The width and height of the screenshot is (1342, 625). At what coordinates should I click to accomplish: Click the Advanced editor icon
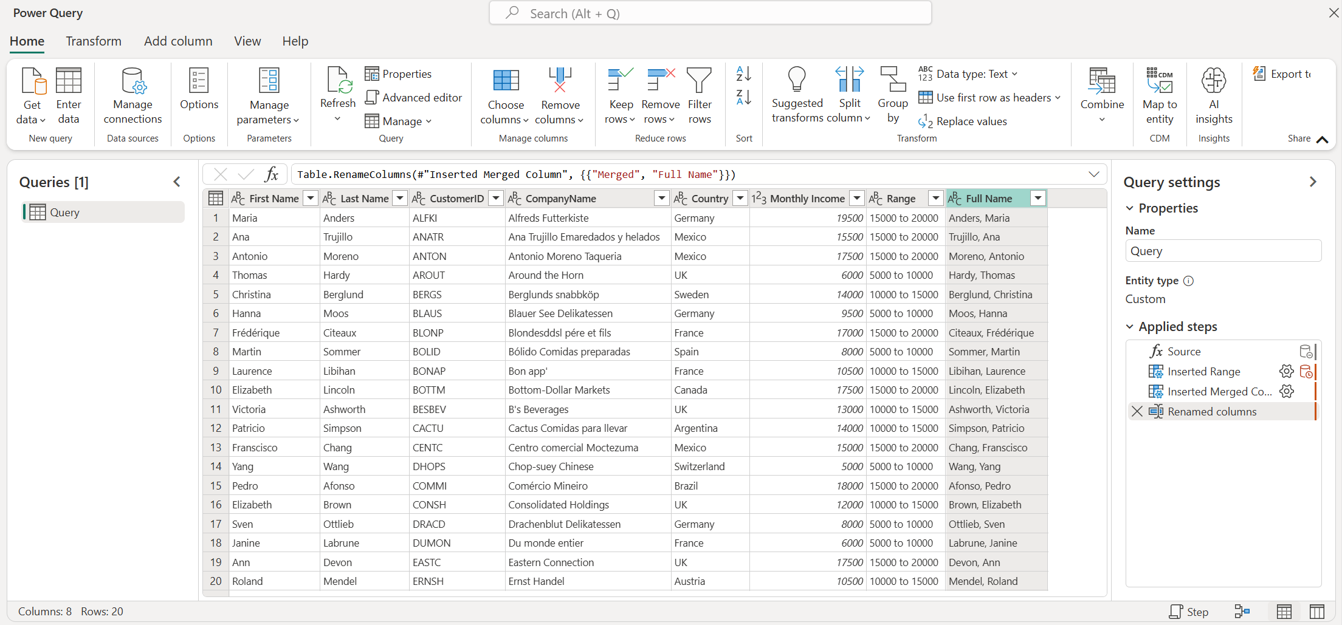(x=372, y=97)
